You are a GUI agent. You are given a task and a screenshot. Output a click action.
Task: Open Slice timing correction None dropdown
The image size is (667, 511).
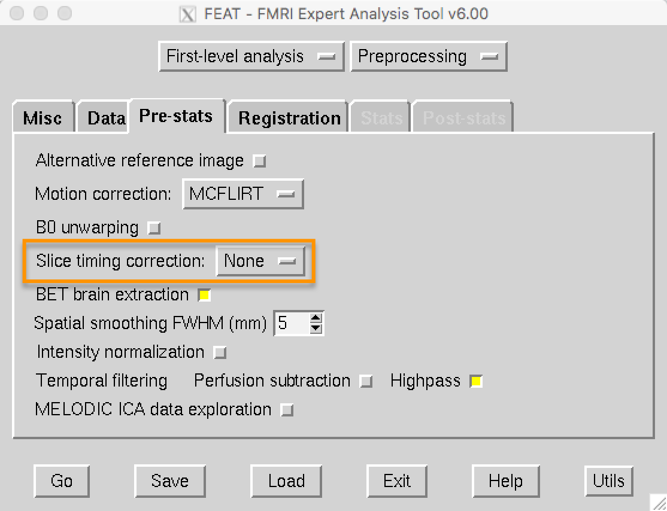[260, 261]
